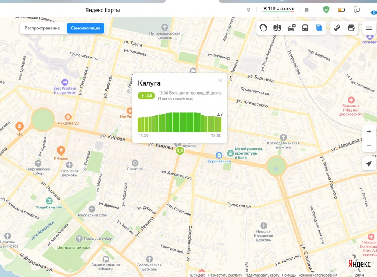Image resolution: width=377 pixels, height=277 pixels.
Task: Click the battery saver icon
Action: [x=341, y=10]
